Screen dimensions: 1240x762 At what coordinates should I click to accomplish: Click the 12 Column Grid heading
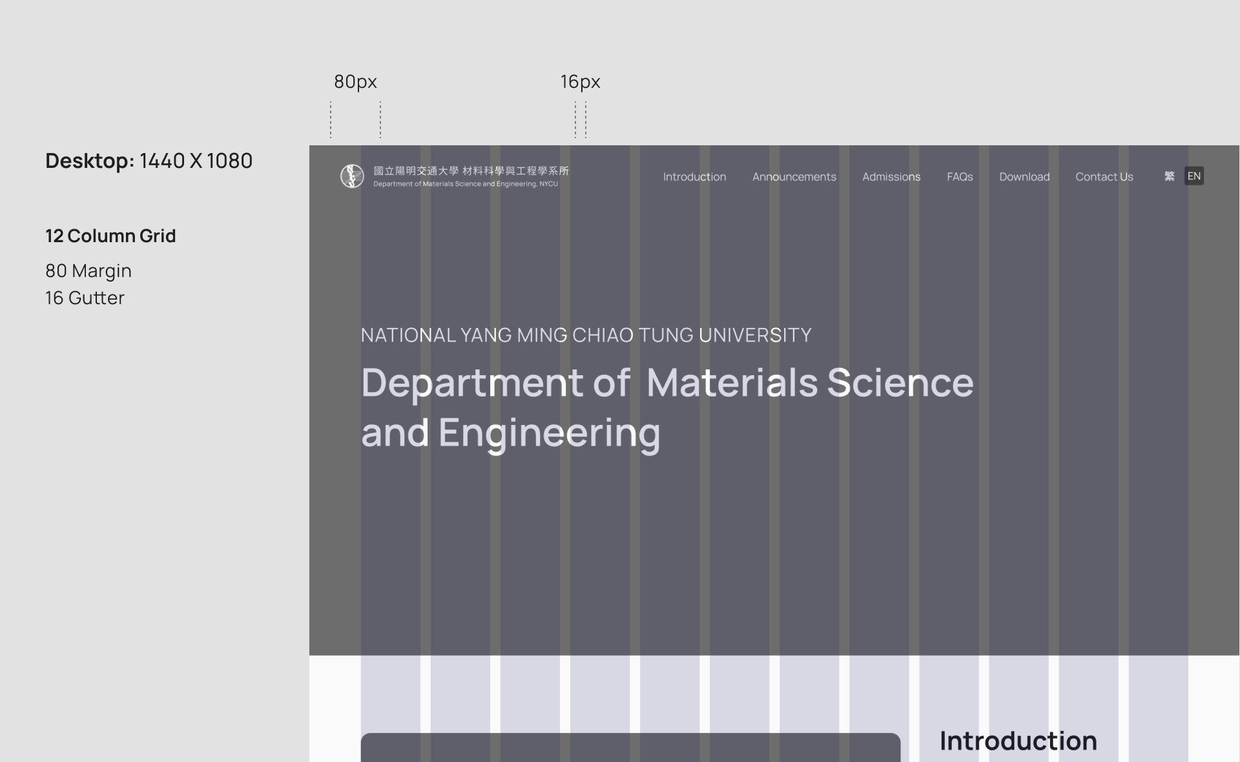click(x=110, y=236)
